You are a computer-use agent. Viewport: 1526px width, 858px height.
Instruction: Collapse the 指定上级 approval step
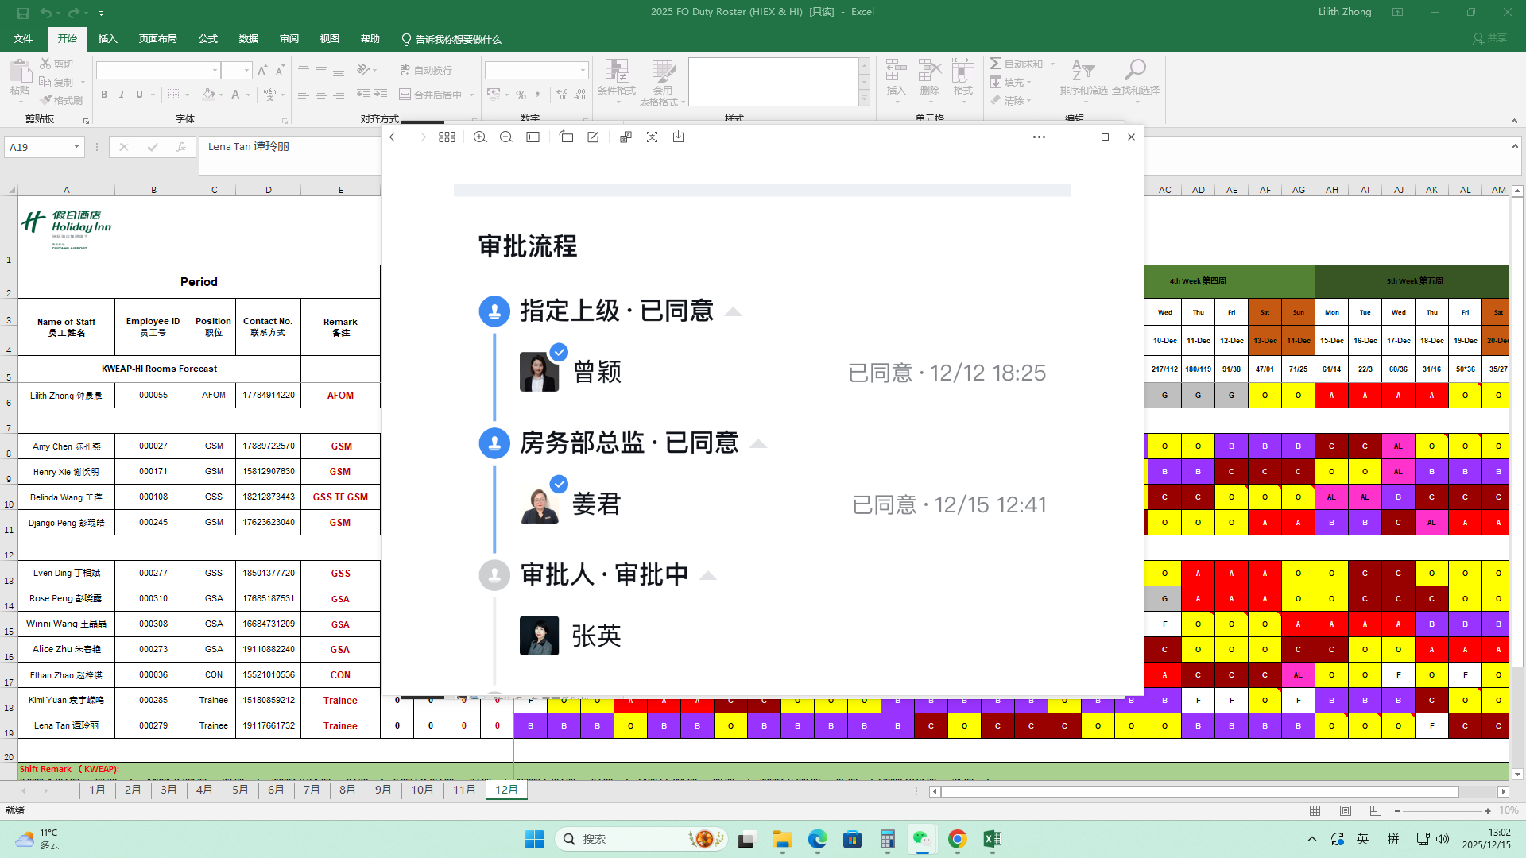pos(733,311)
